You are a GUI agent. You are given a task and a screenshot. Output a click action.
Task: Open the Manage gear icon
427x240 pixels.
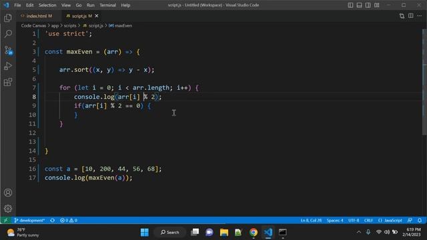(8, 209)
